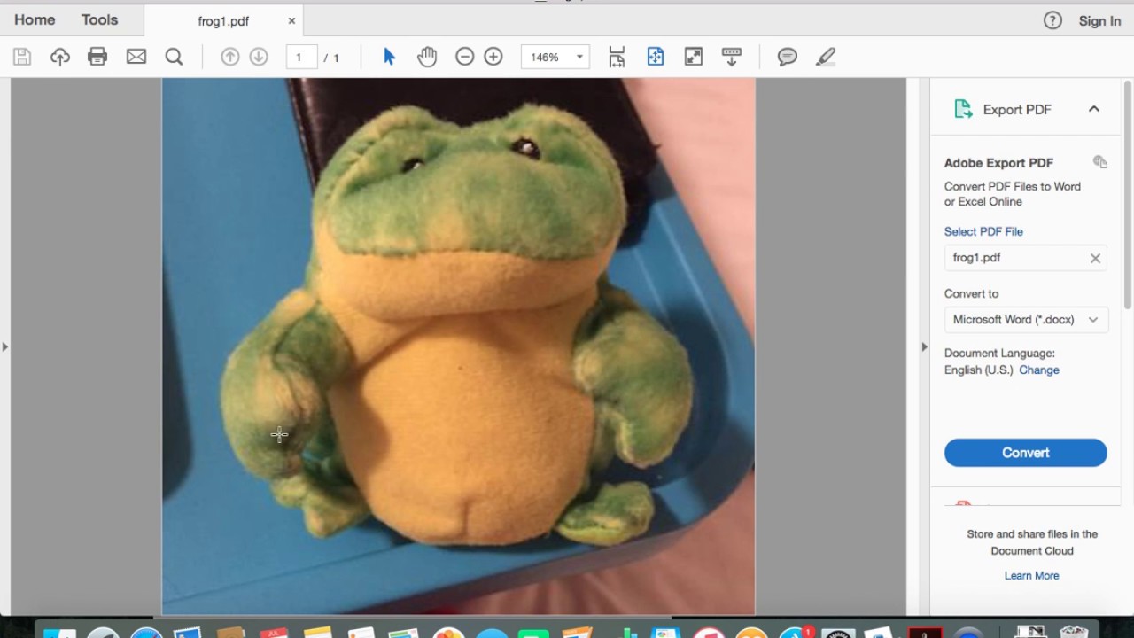
Task: Open the Help question mark icon
Action: (1052, 20)
